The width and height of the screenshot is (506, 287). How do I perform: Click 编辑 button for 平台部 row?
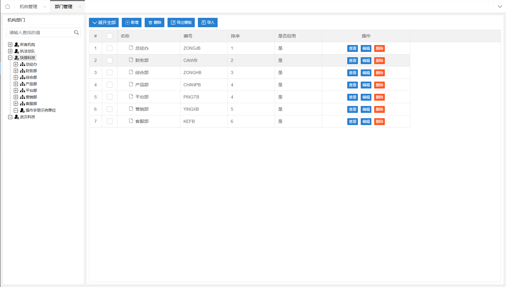coord(366,97)
